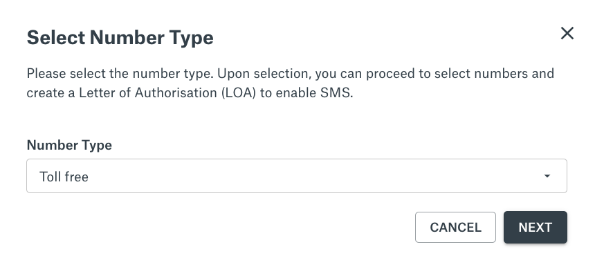The image size is (595, 269).
Task: Toggle the dropdown list via its triangle
Action: click(547, 176)
